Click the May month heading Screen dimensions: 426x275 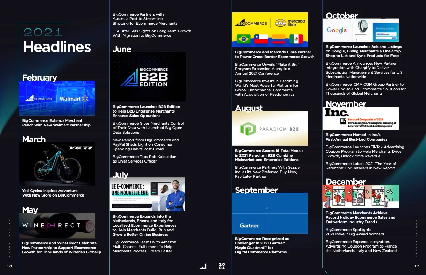pos(30,210)
